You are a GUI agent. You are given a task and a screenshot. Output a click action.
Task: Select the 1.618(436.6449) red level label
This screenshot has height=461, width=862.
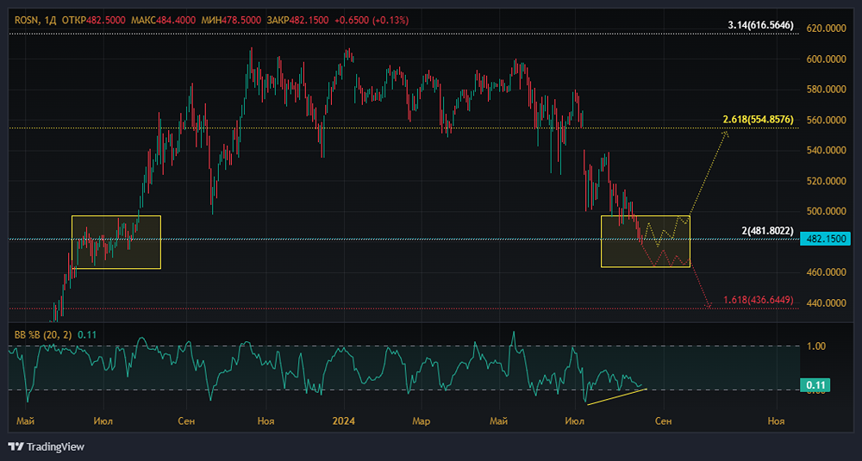(x=758, y=300)
